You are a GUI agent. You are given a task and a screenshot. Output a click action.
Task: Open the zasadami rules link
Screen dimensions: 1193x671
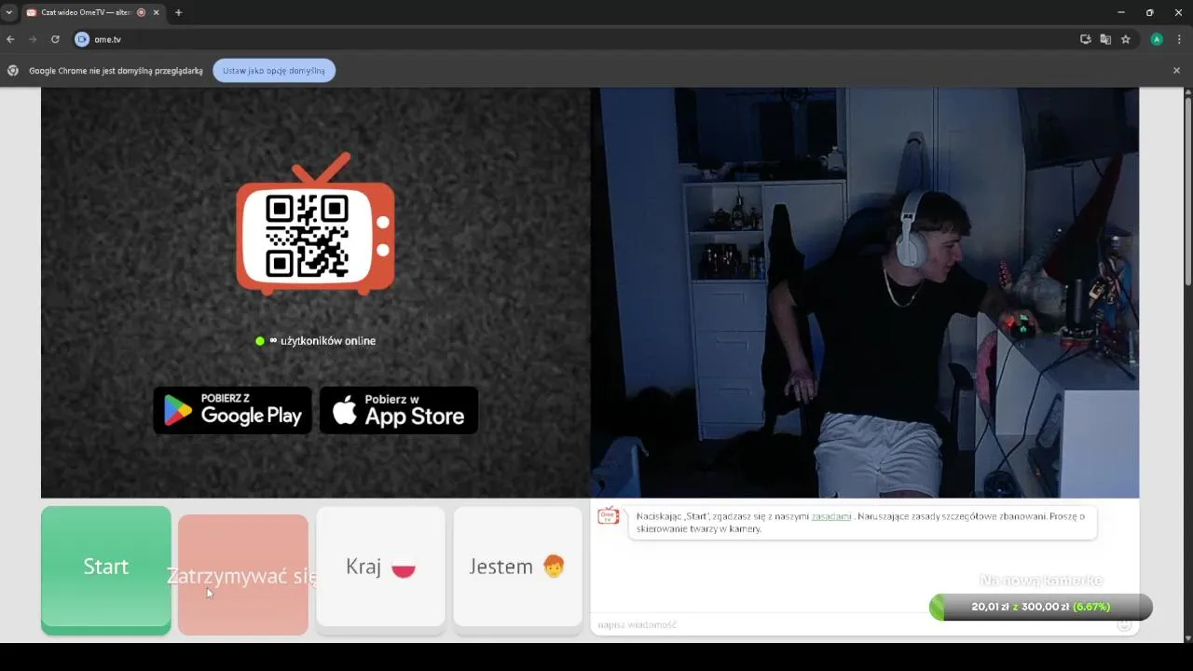(831, 515)
